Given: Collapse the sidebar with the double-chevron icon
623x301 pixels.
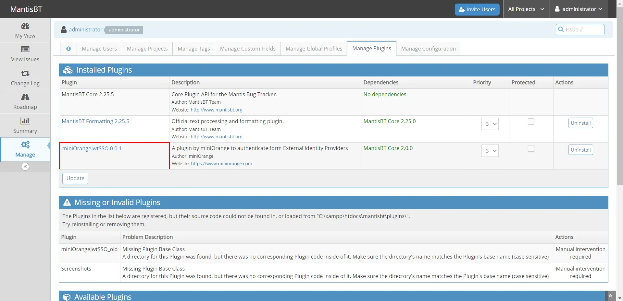Looking at the screenshot, I should tap(25, 167).
